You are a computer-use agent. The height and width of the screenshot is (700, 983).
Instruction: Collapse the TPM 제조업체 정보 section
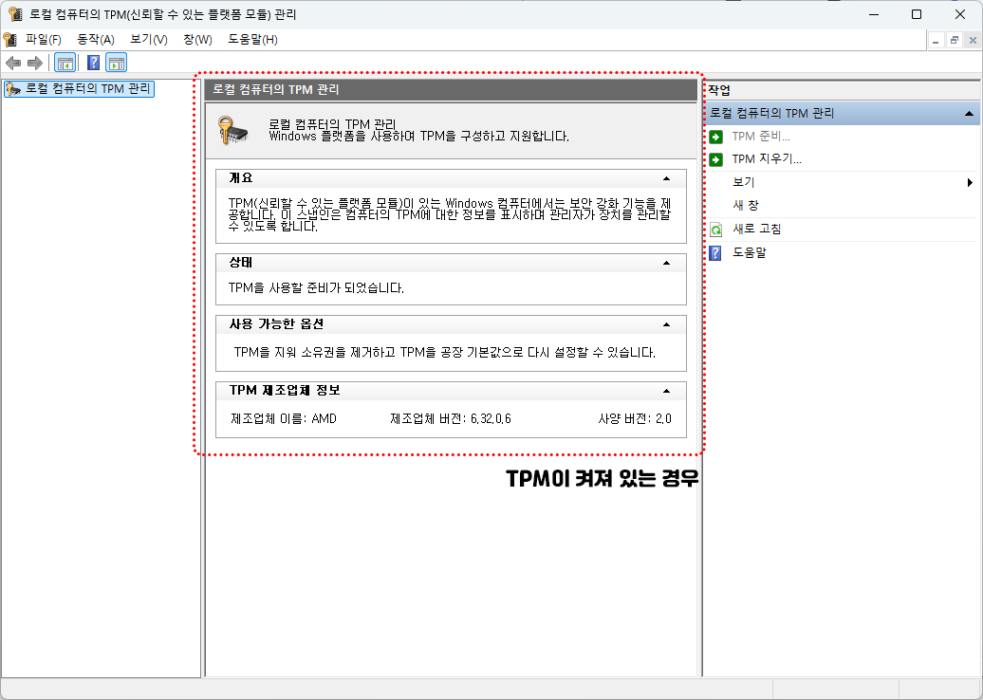click(x=666, y=391)
